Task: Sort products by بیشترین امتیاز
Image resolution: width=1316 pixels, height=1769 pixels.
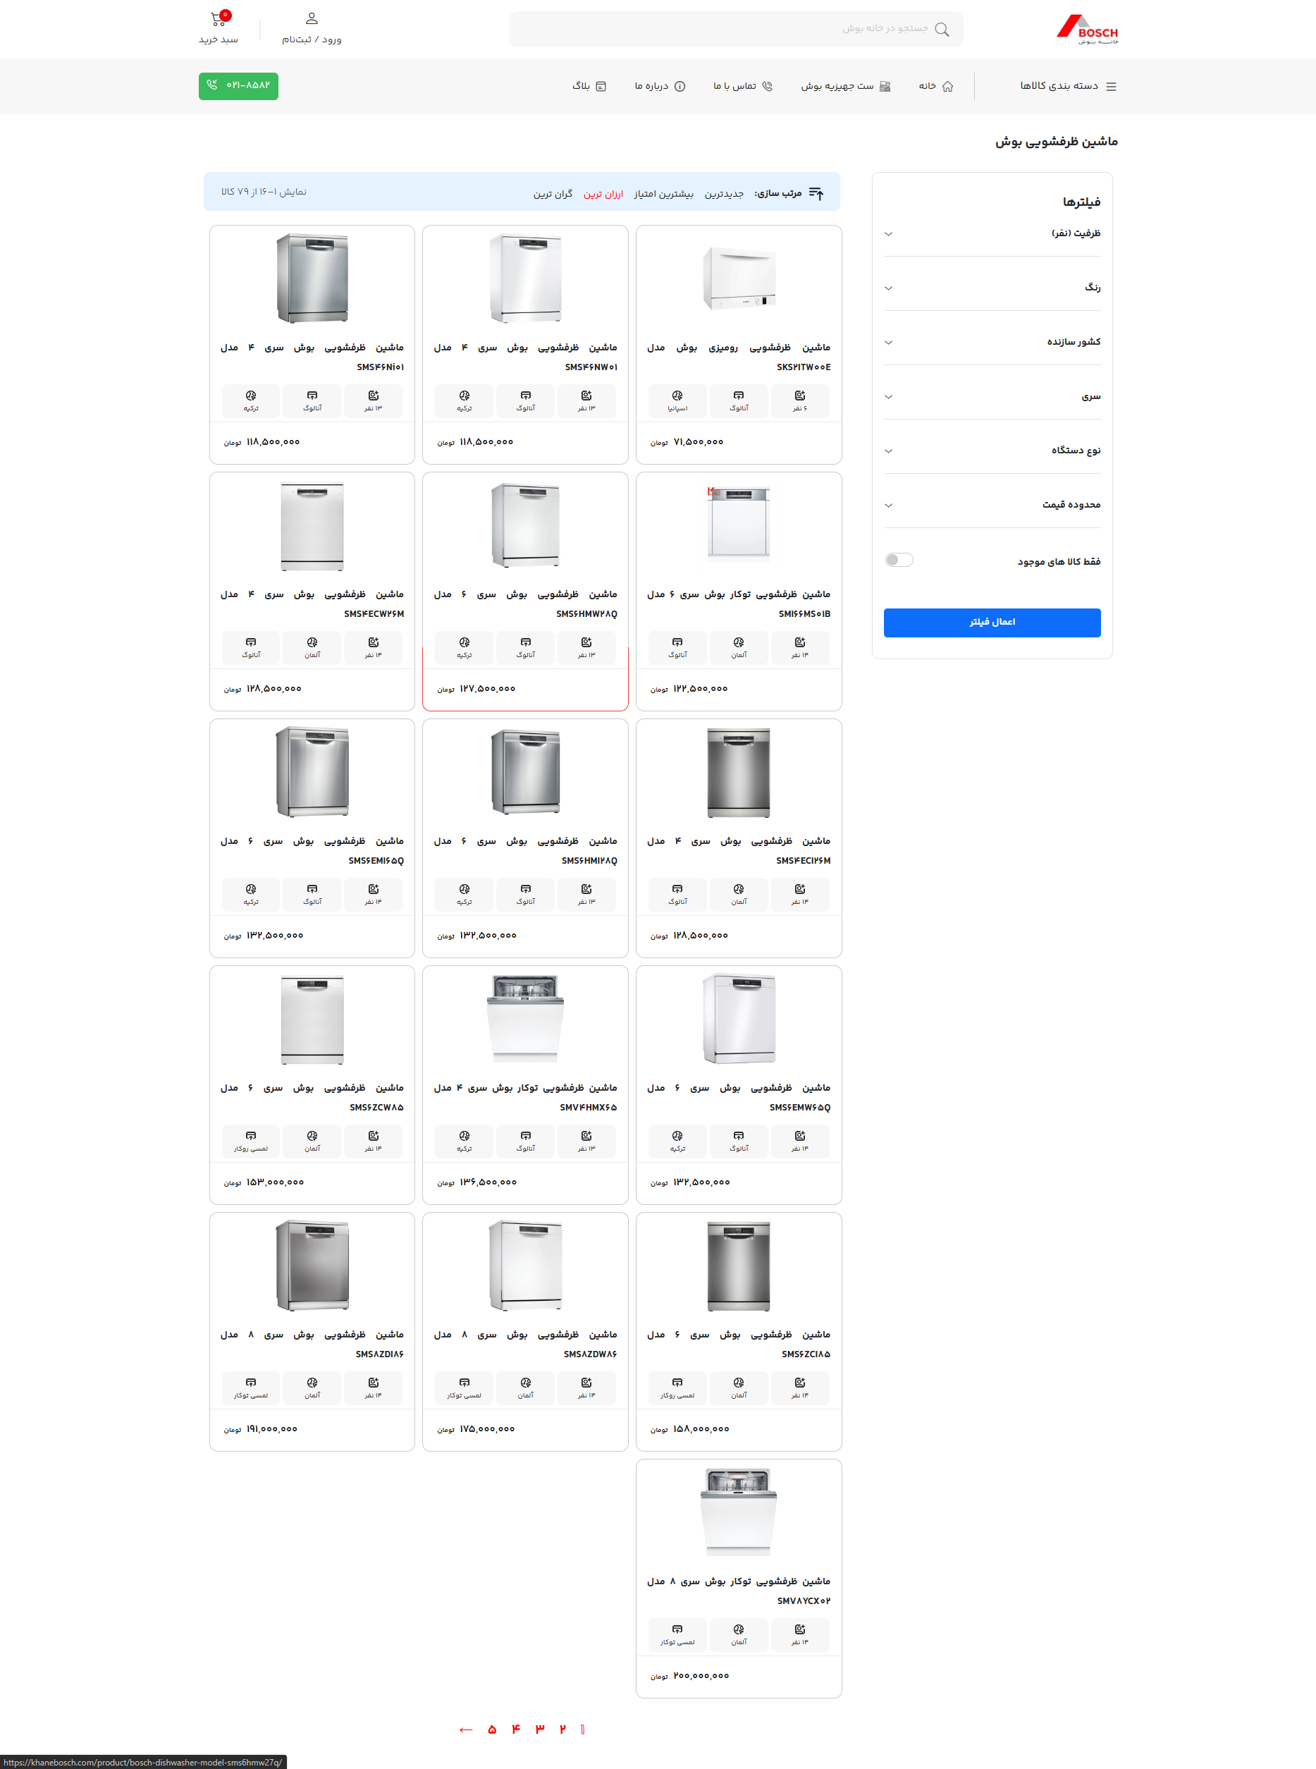Action: pyautogui.click(x=663, y=194)
